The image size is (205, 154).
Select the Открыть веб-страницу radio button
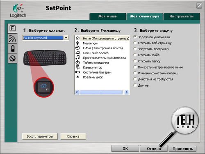pyautogui.click(x=135, y=43)
